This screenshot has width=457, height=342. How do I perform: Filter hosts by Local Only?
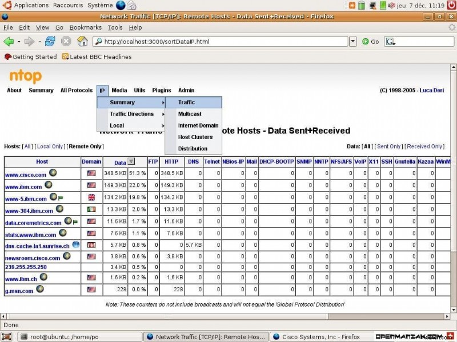point(50,146)
